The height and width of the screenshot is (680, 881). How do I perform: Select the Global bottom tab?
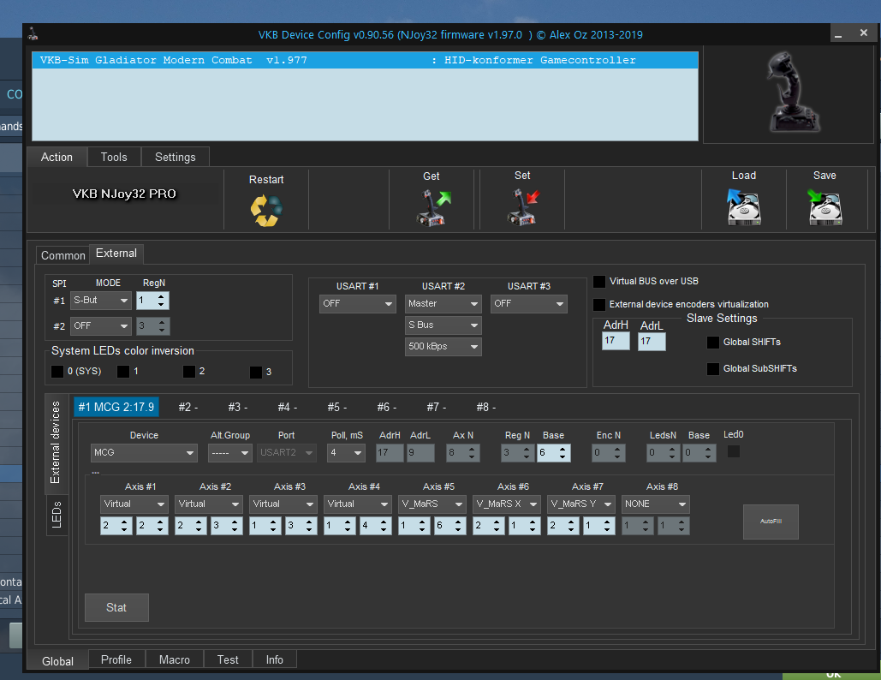point(58,661)
